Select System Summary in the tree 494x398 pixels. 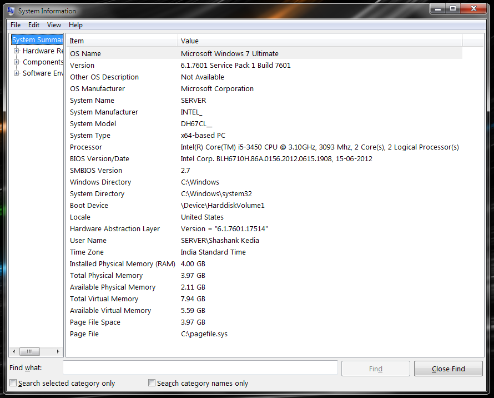tap(38, 40)
